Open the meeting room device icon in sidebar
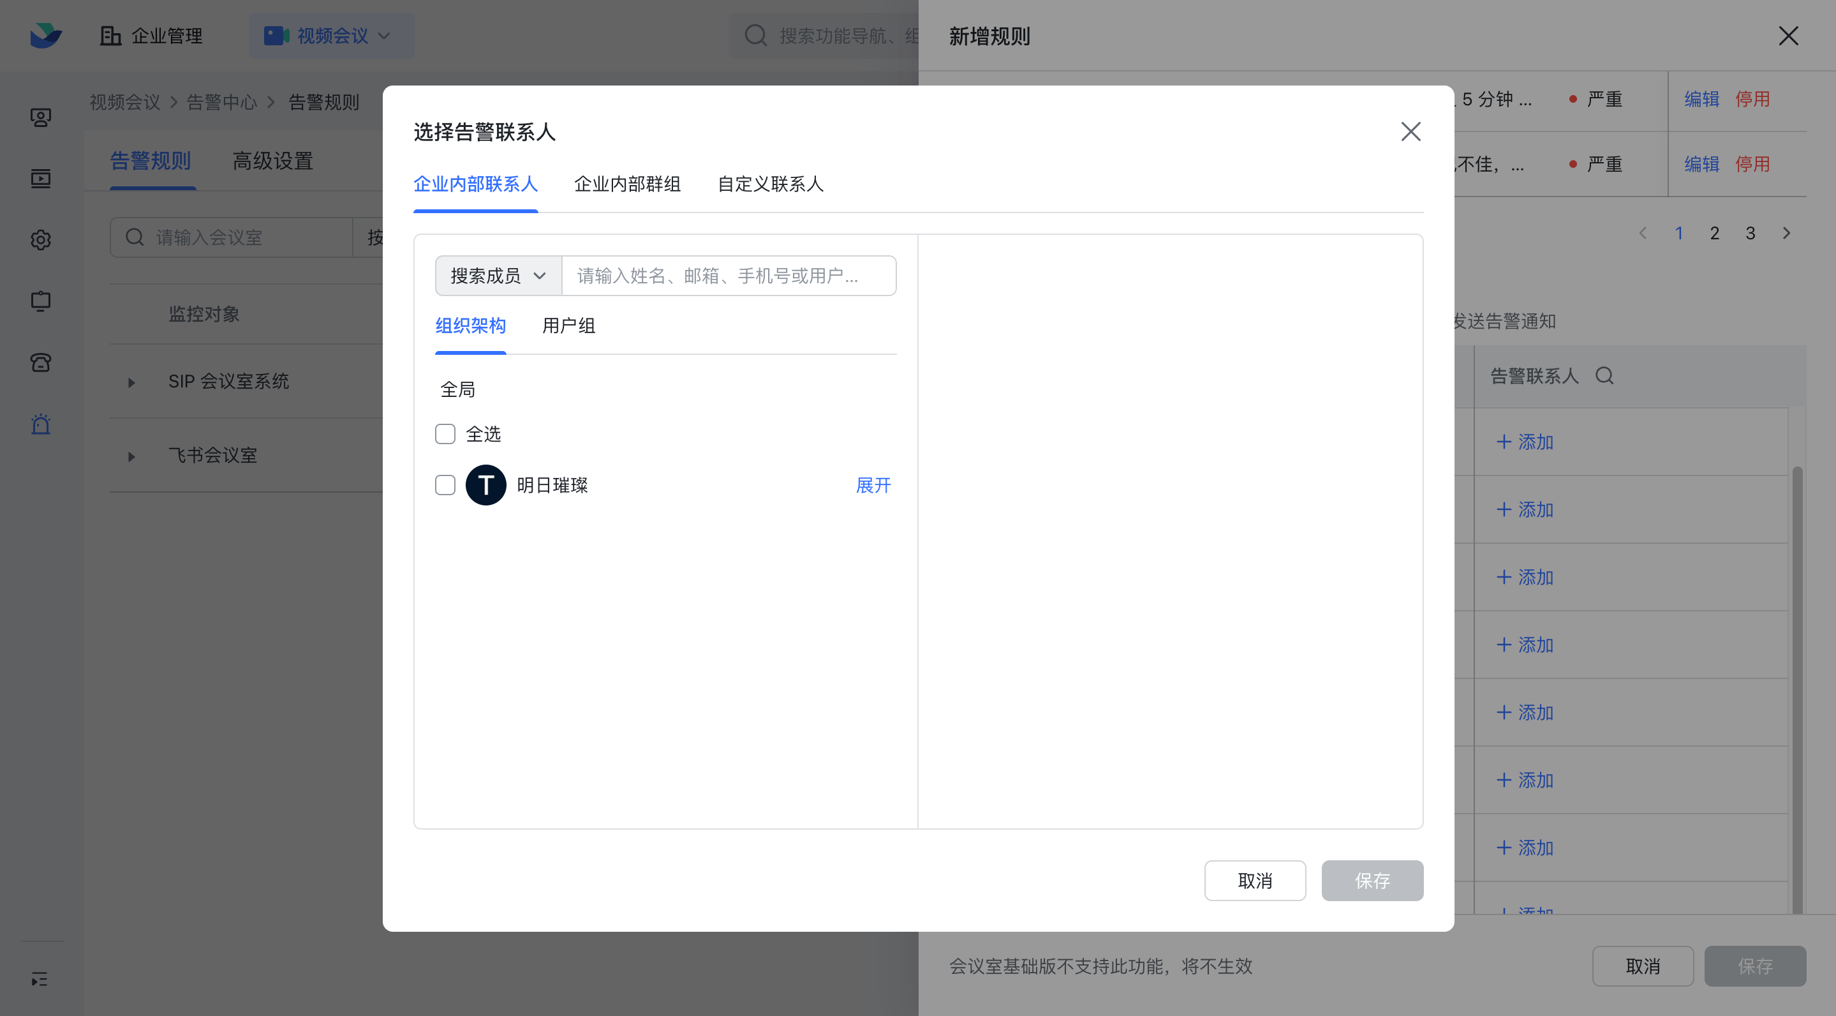This screenshot has height=1016, width=1836. pyautogui.click(x=41, y=301)
